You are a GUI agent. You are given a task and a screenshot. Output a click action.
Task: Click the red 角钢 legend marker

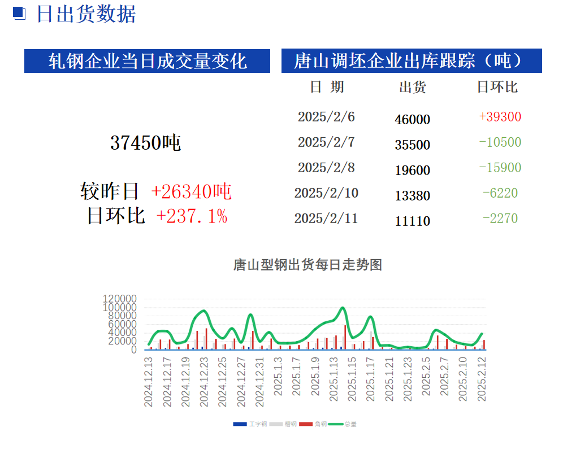pyautogui.click(x=306, y=424)
